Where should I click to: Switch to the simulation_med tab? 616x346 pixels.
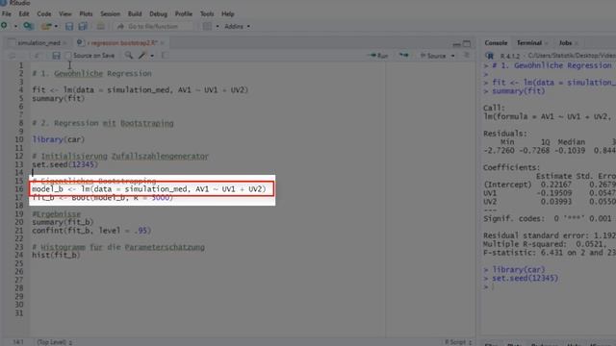click(38, 42)
